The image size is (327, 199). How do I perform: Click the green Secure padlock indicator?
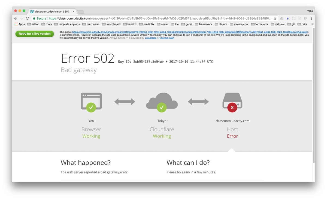tap(40, 19)
